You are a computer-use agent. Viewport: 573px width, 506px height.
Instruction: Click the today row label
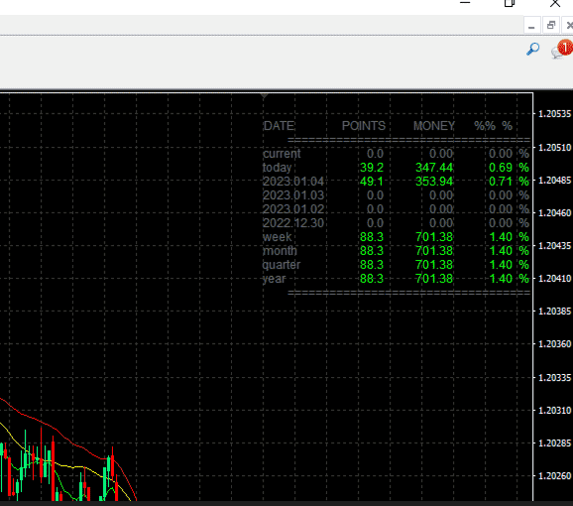click(277, 168)
